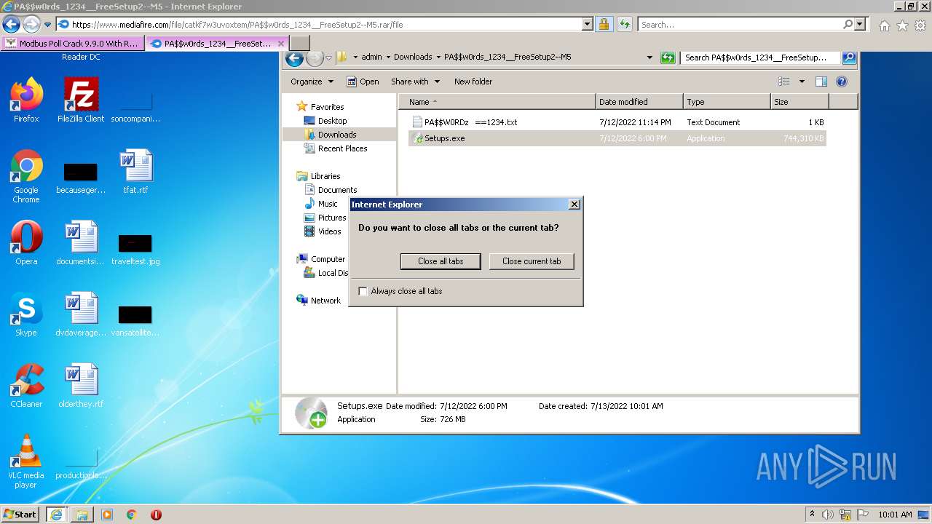The image size is (932, 524).
Task: Expand admin breadcrumb arrow
Action: (x=388, y=57)
